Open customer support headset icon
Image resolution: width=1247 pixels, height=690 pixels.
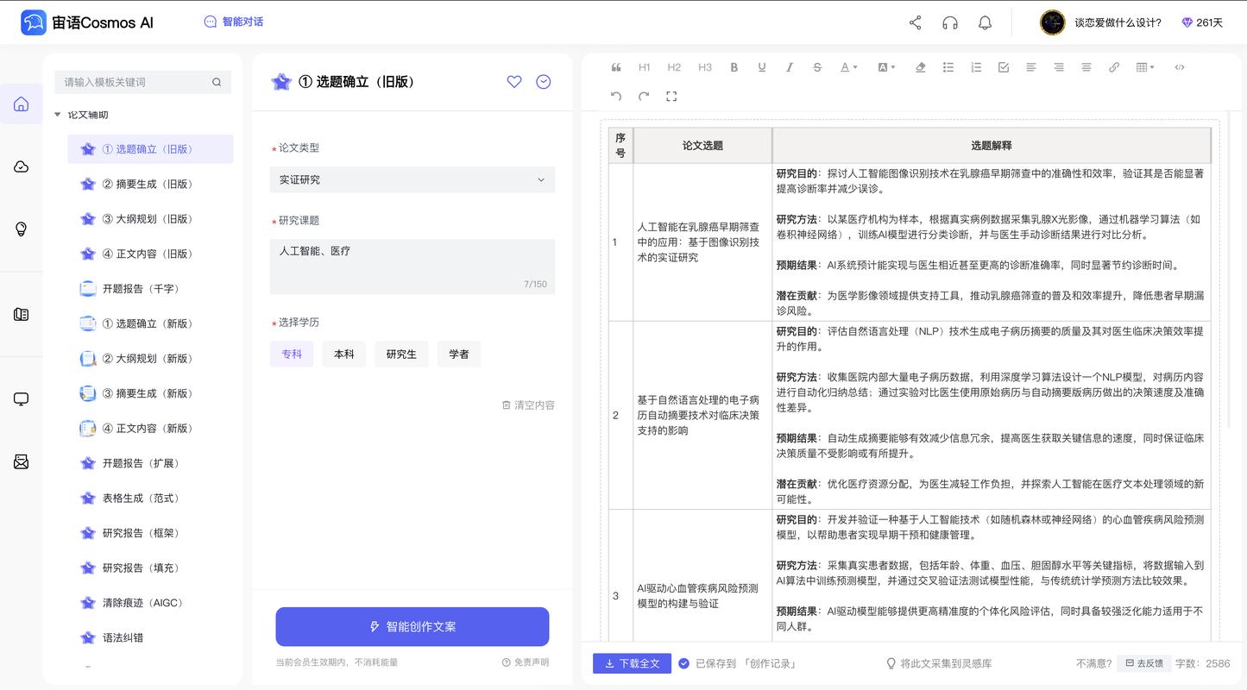[950, 22]
